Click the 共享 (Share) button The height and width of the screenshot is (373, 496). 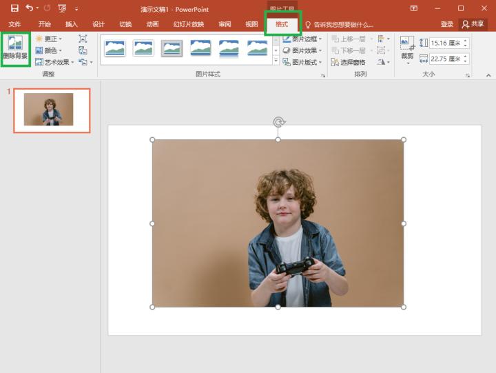pyautogui.click(x=473, y=24)
